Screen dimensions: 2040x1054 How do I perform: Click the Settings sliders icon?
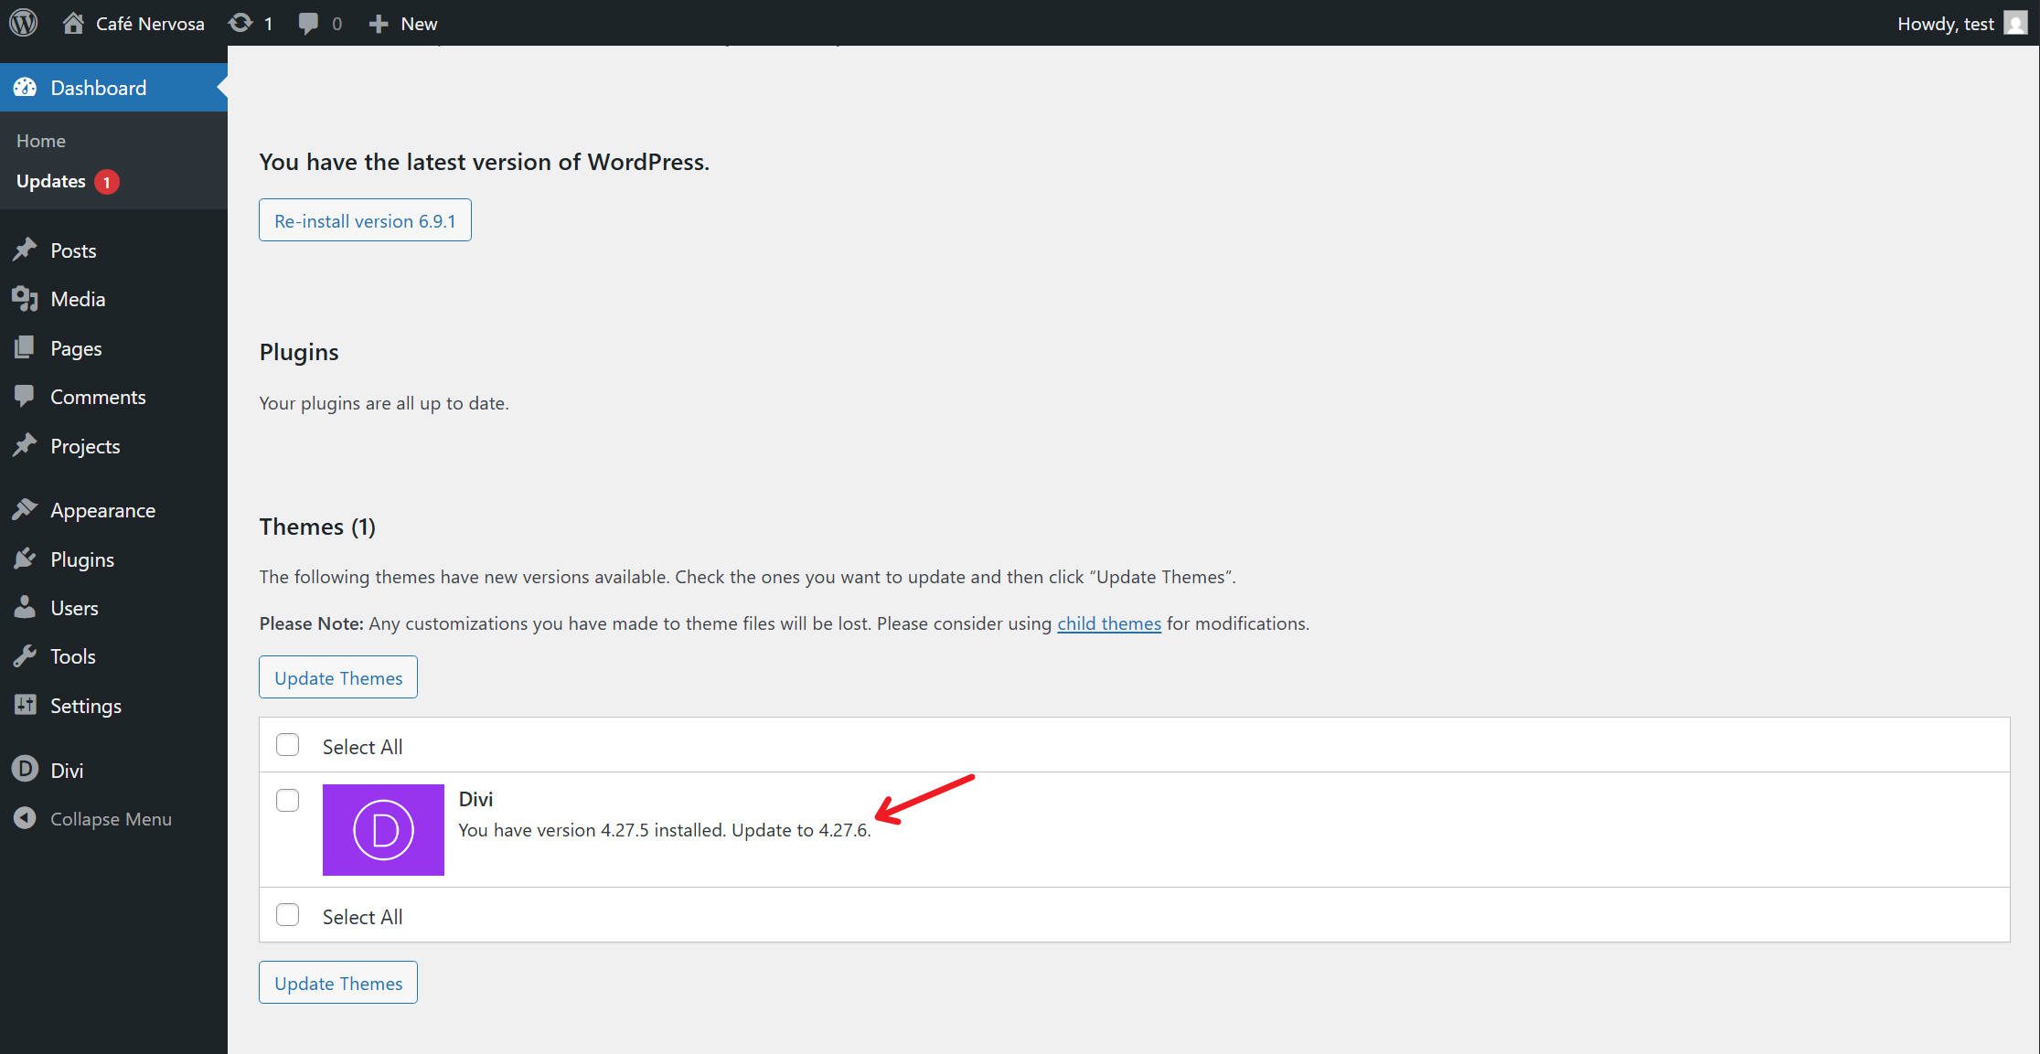pos(26,705)
